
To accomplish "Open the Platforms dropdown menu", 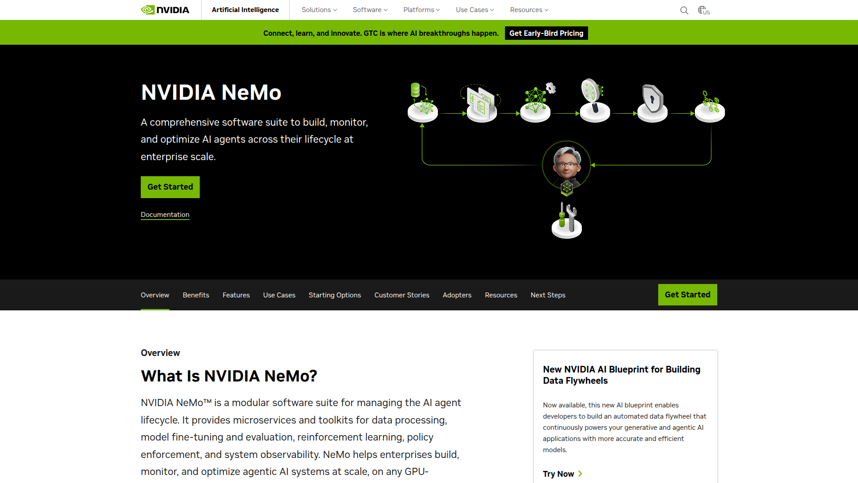I will click(x=421, y=9).
